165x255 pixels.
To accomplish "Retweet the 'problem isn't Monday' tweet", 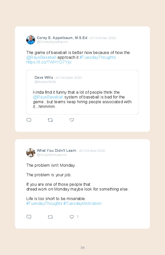I will (50, 217).
